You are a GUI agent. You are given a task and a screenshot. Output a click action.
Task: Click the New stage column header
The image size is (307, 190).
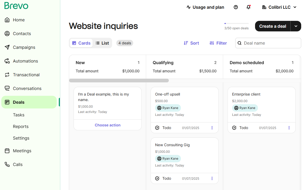point(108,67)
